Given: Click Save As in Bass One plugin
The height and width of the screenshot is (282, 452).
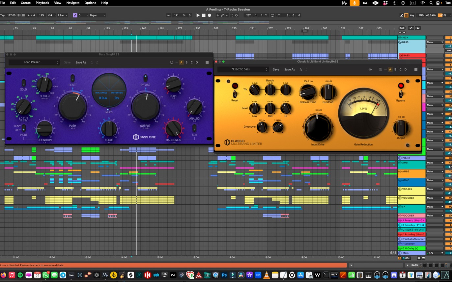Looking at the screenshot, I should pyautogui.click(x=81, y=62).
